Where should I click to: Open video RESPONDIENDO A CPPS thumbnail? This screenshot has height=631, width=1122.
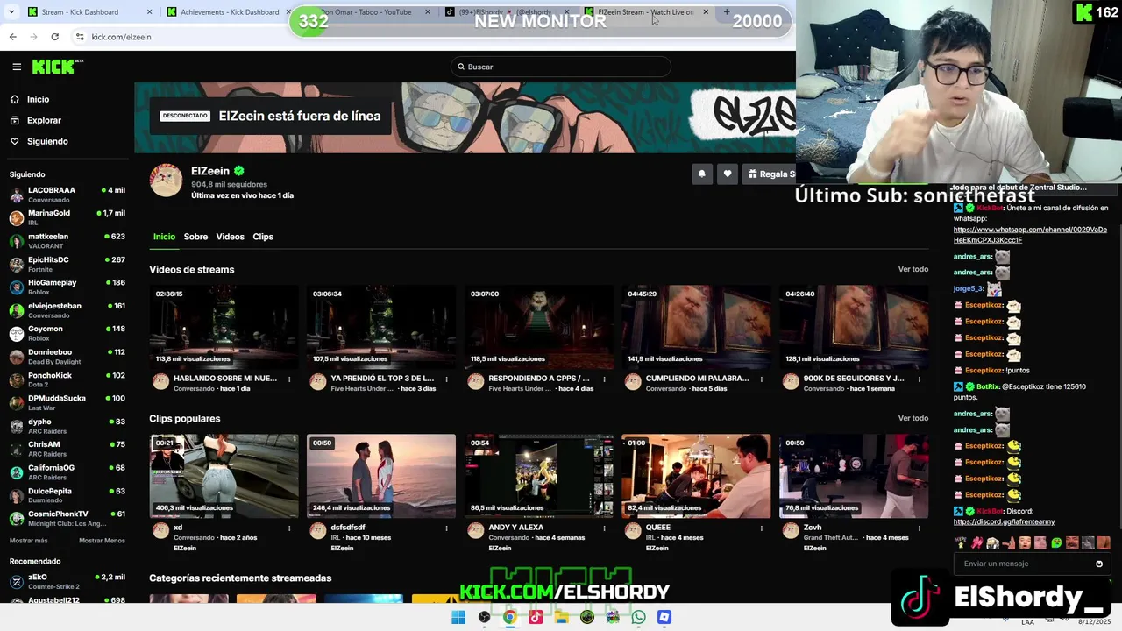(538, 327)
